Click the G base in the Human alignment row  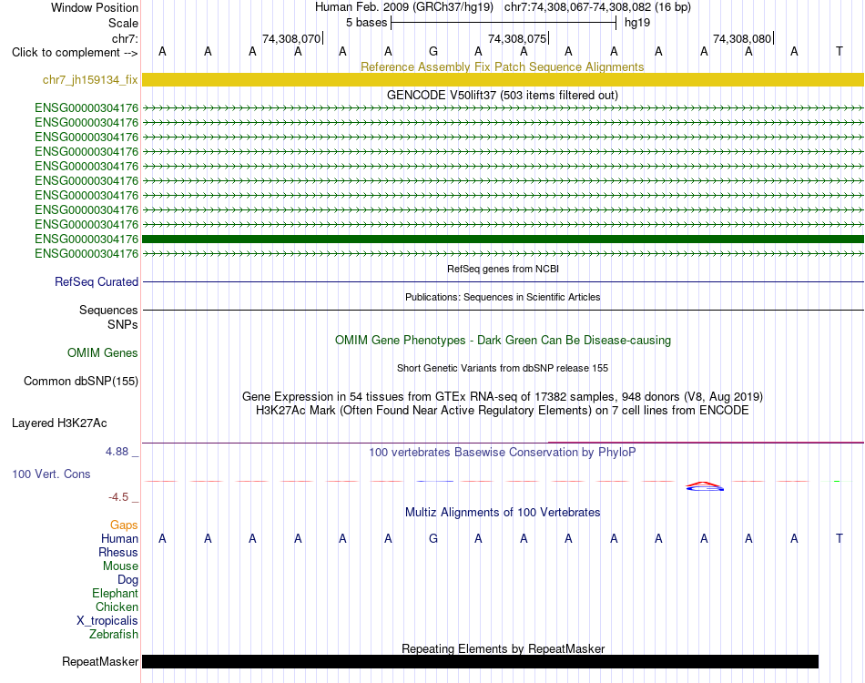[x=433, y=538]
